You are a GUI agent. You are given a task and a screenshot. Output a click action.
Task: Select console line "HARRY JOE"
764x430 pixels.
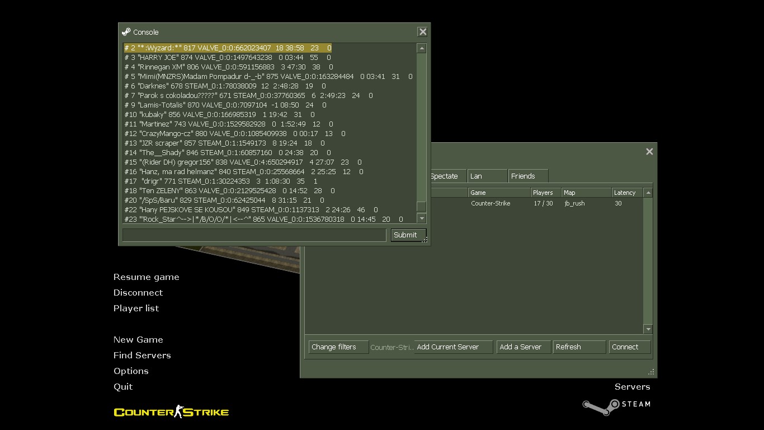228,58
